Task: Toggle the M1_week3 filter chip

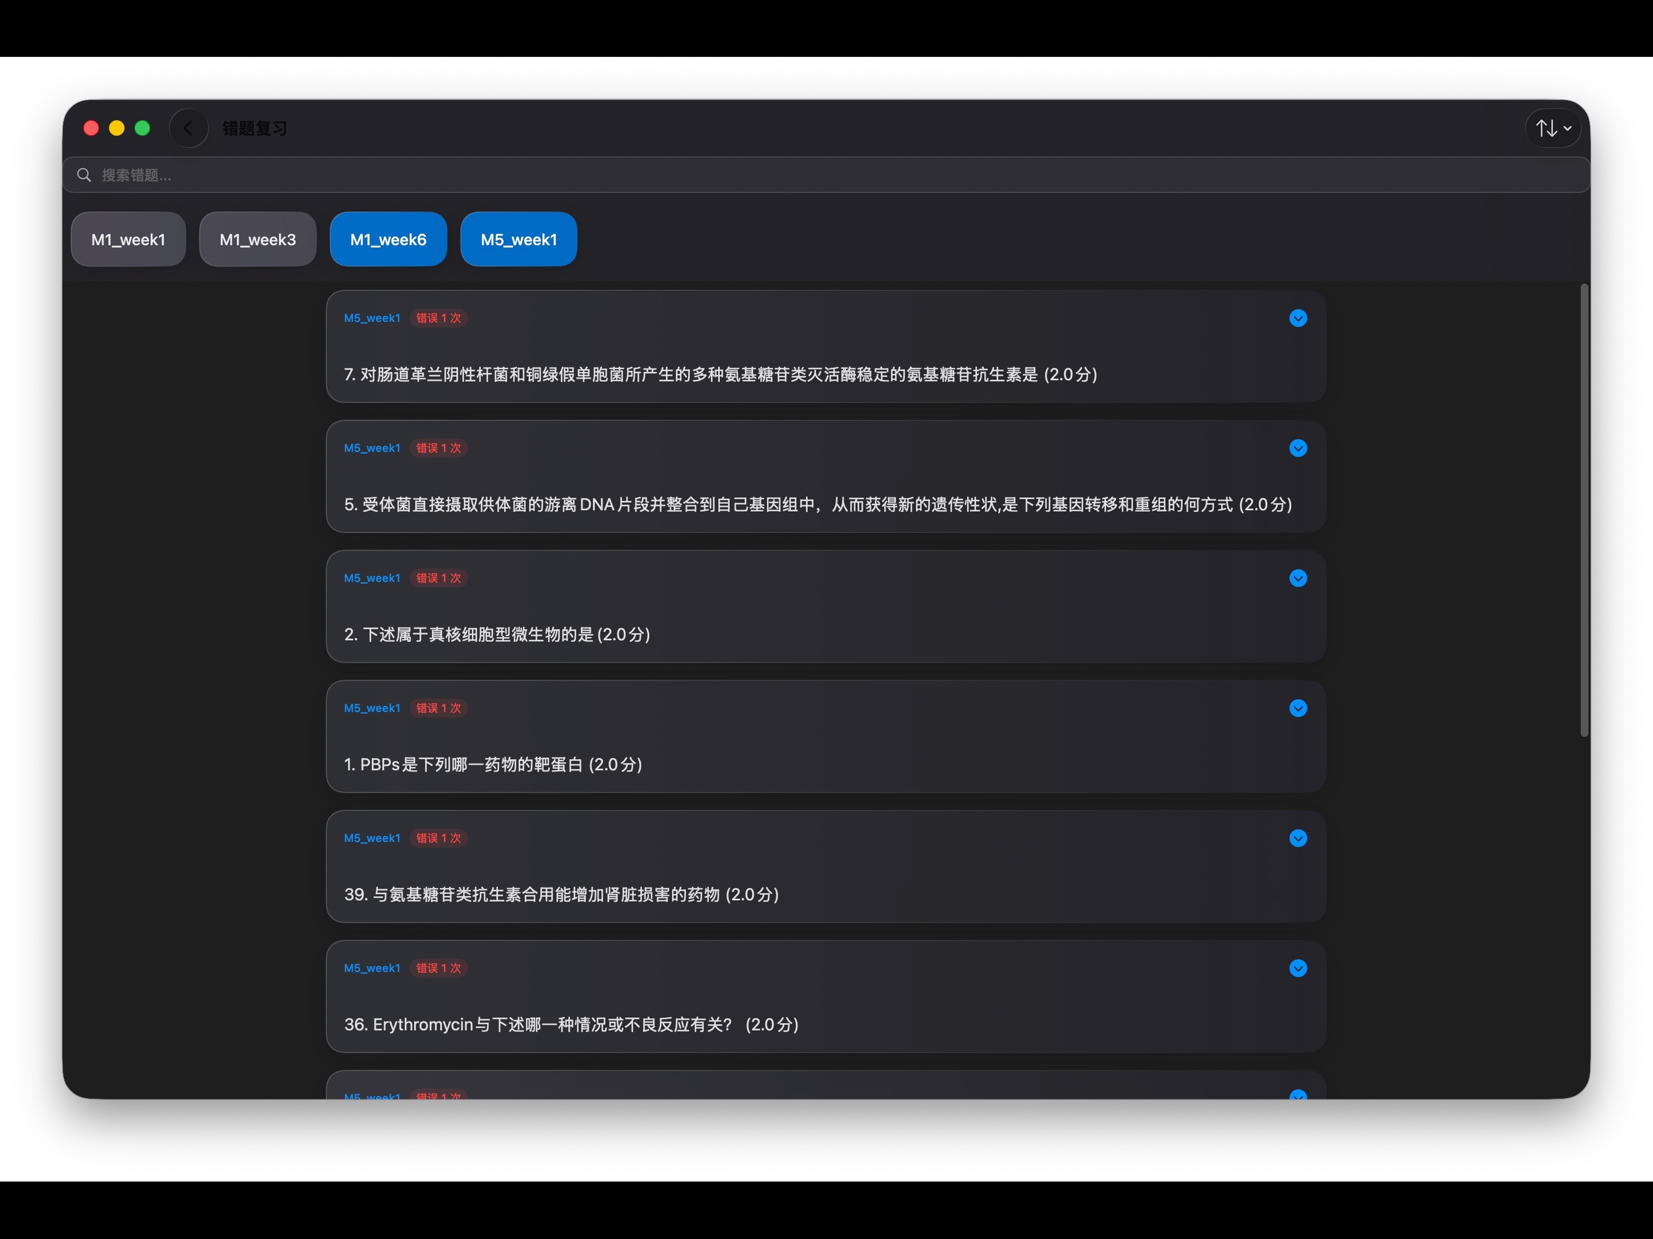Action: pos(258,239)
